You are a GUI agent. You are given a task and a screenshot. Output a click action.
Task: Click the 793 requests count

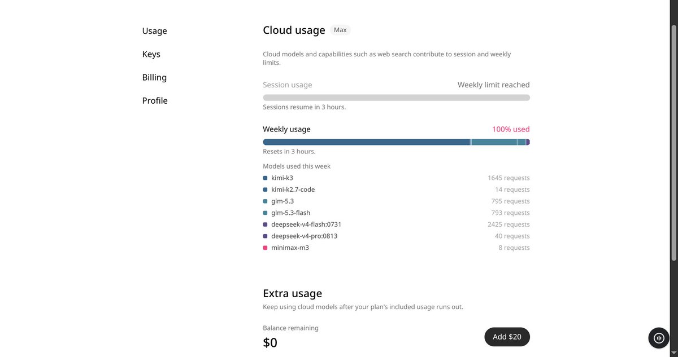pyautogui.click(x=511, y=213)
